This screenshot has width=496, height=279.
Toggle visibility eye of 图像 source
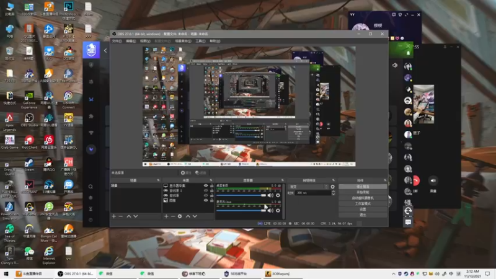(206, 200)
